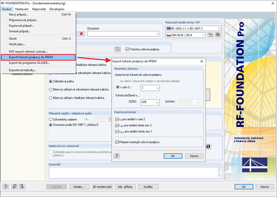Click the red X delete icon beside Označení

[81, 34]
